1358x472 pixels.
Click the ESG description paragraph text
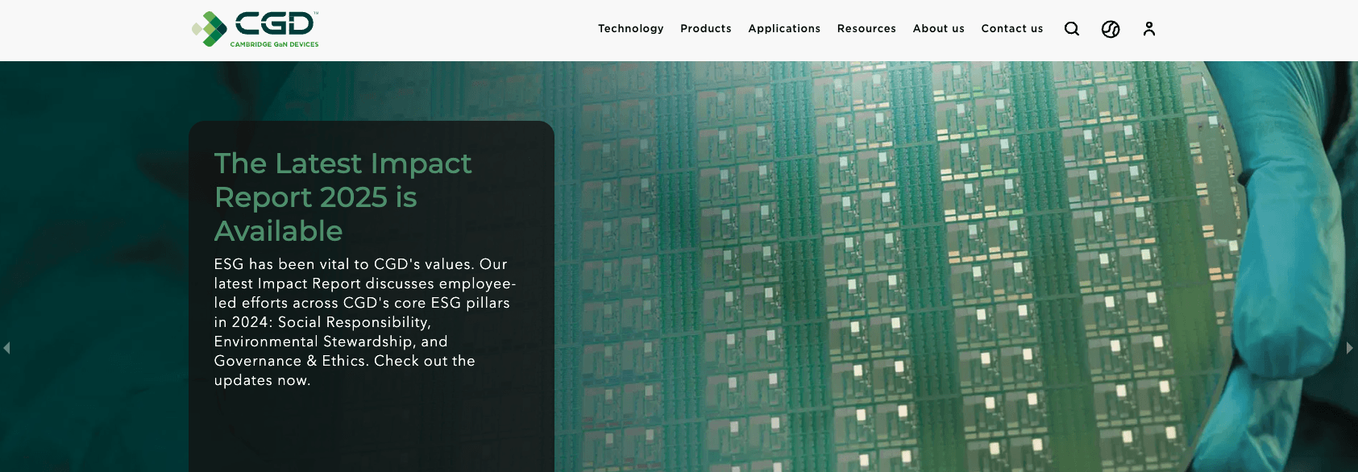click(x=364, y=322)
